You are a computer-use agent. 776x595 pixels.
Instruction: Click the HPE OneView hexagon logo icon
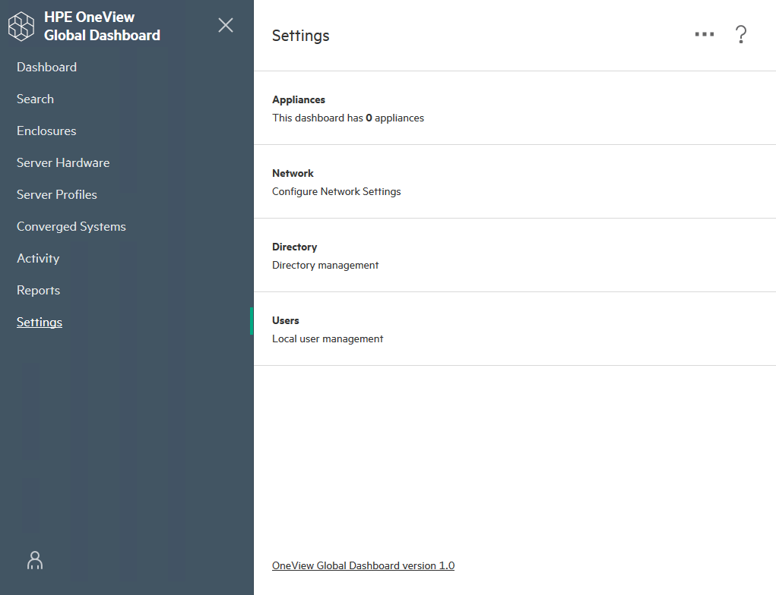coord(21,27)
